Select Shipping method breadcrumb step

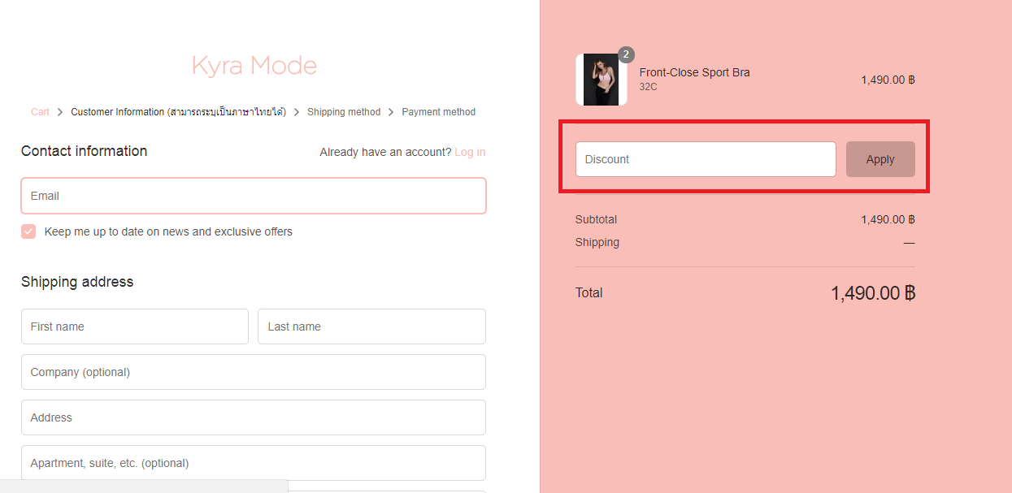click(344, 112)
